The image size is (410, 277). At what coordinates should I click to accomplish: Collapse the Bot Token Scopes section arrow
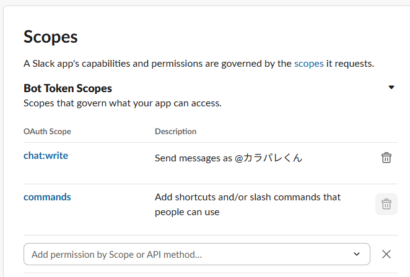pos(391,88)
